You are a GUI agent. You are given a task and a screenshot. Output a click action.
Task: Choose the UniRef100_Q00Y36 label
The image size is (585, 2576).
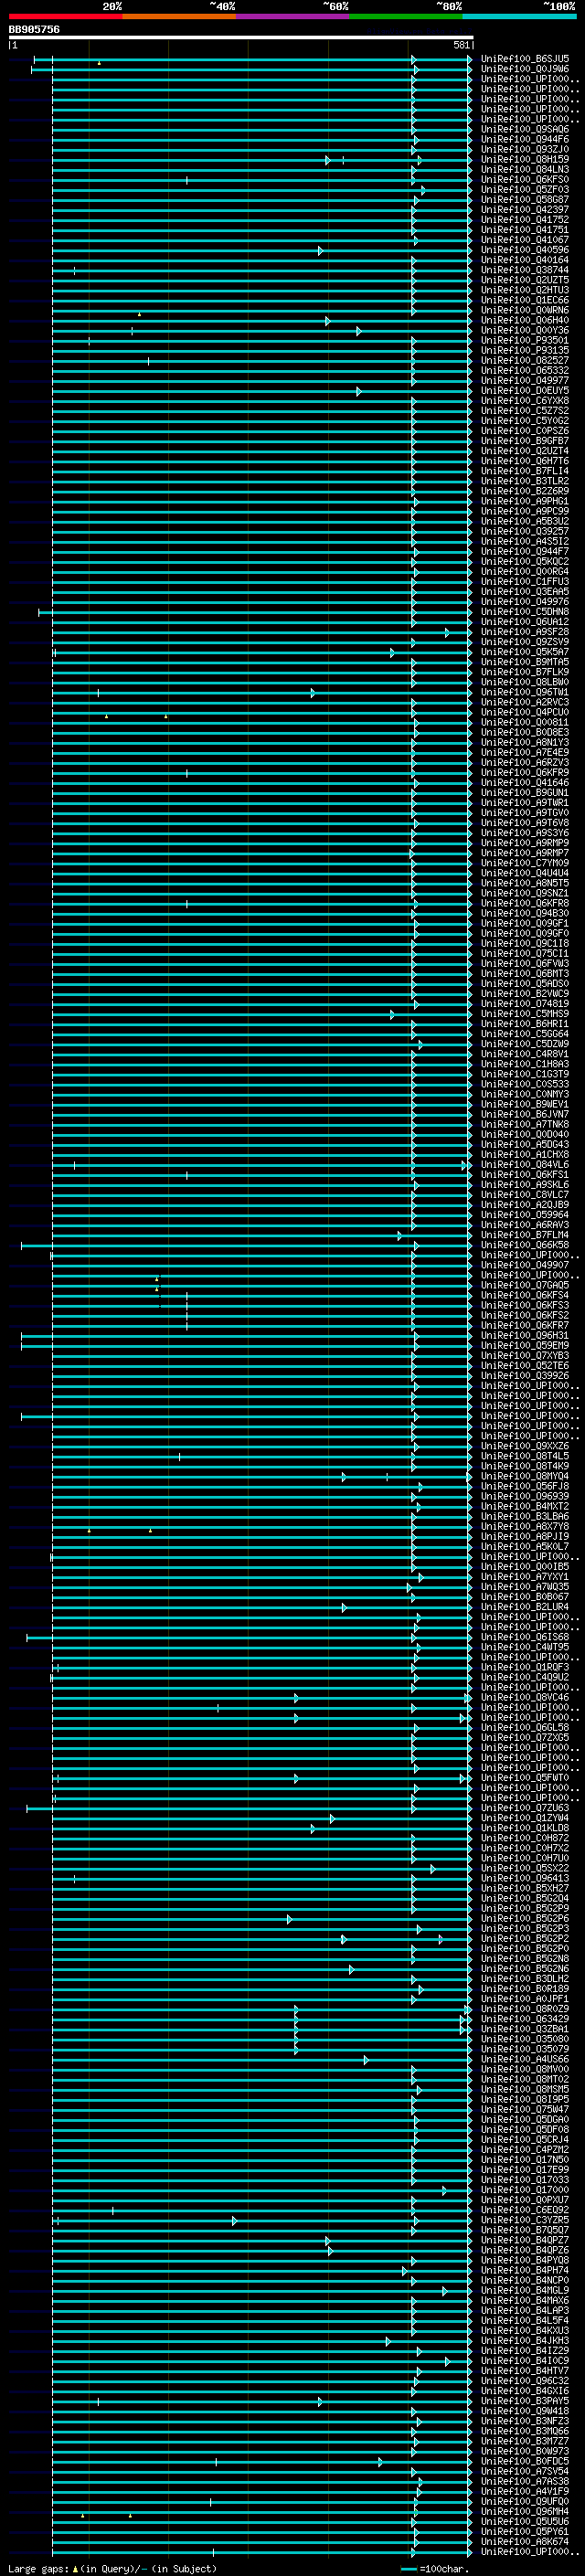525,330
